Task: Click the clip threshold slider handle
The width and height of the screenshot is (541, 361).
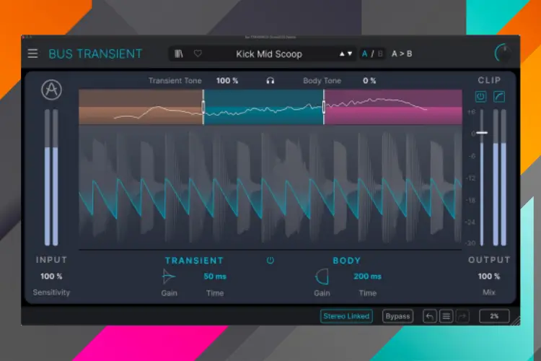Action: click(x=482, y=133)
